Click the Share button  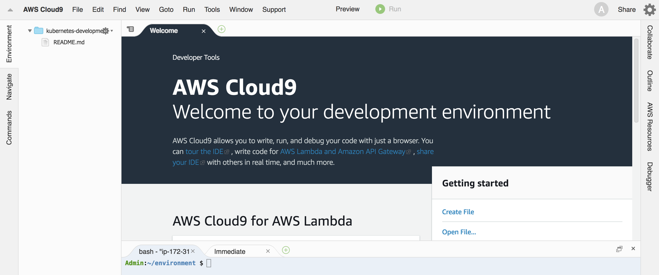(627, 10)
